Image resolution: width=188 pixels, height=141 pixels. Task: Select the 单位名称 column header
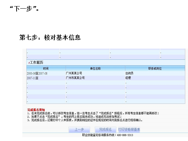point(95,69)
